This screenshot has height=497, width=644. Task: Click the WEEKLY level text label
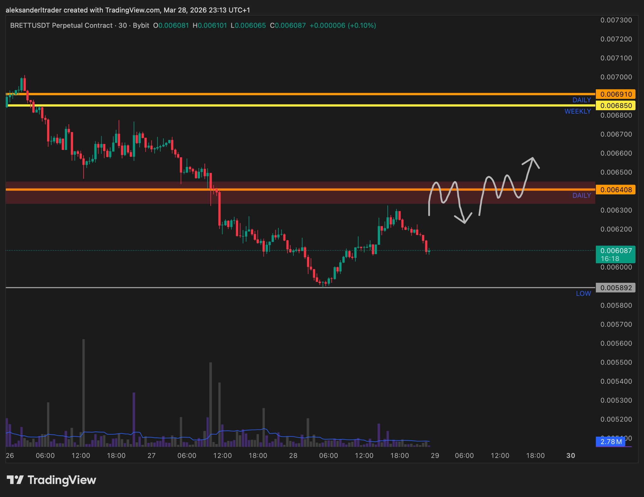click(x=577, y=111)
